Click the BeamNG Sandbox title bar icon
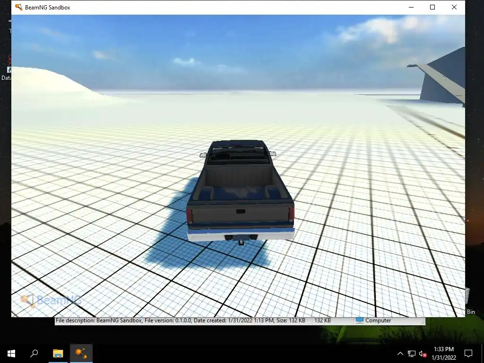 pyautogui.click(x=18, y=7)
